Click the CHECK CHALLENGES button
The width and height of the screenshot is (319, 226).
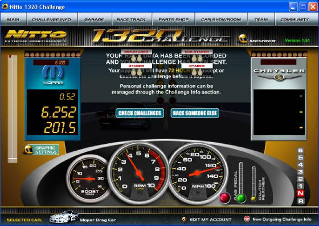coord(140,113)
